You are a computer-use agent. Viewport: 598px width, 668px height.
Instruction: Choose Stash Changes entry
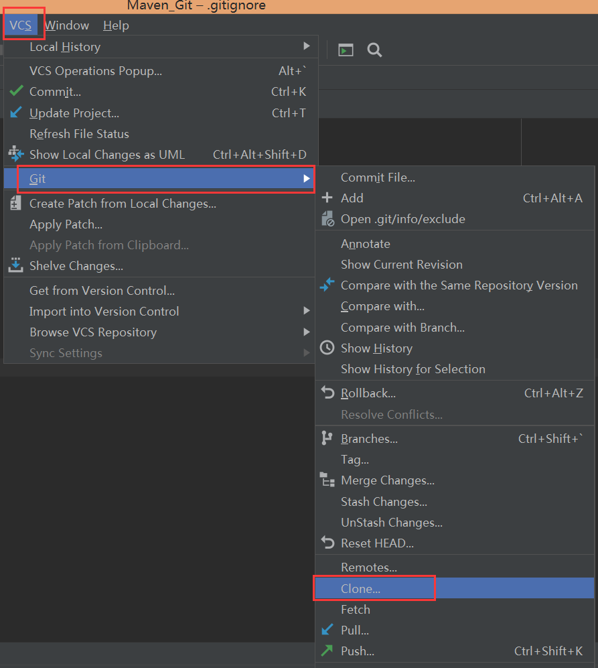[x=455, y=502]
